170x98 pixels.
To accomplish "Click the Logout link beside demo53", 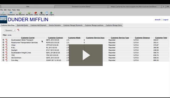I will pos(165,20).
